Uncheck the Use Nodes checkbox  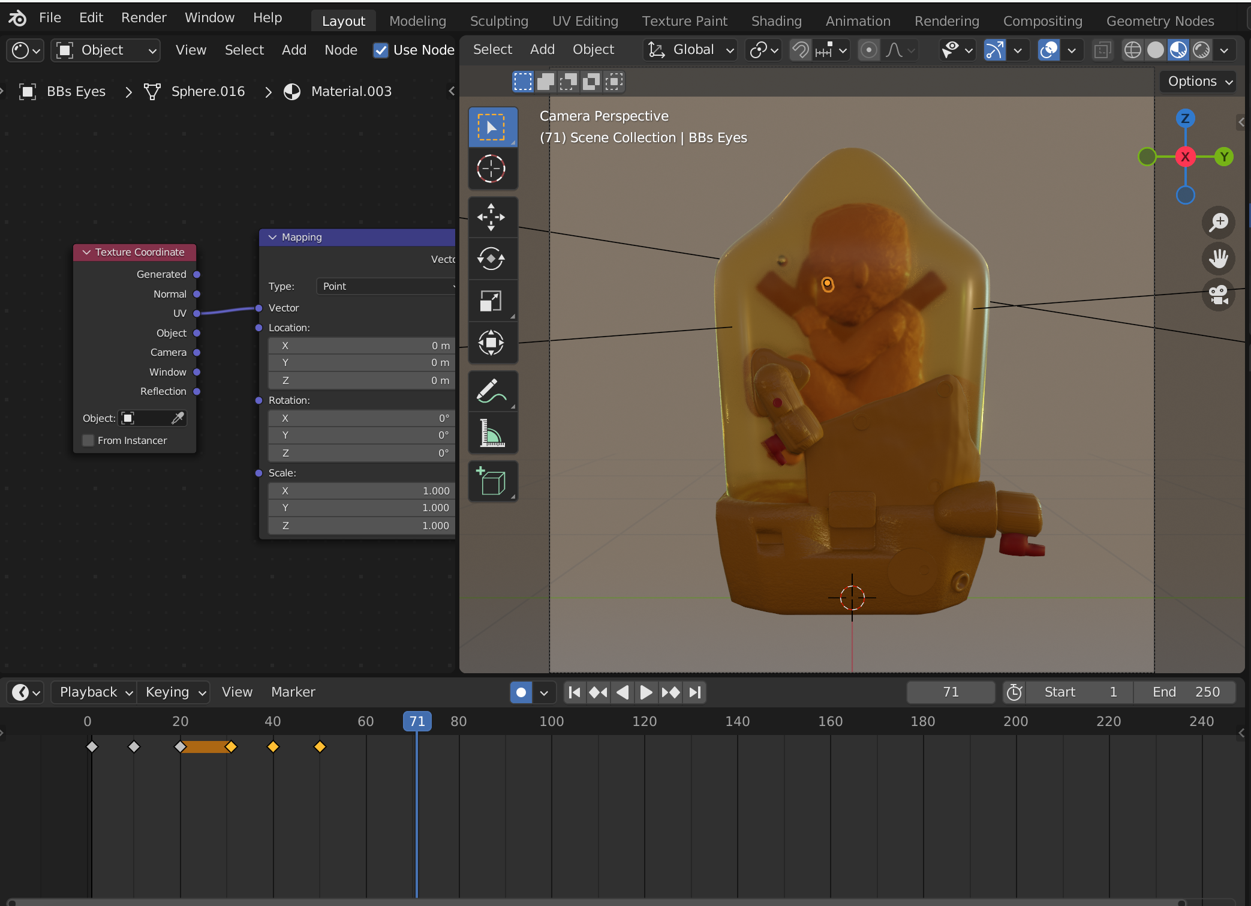point(380,50)
